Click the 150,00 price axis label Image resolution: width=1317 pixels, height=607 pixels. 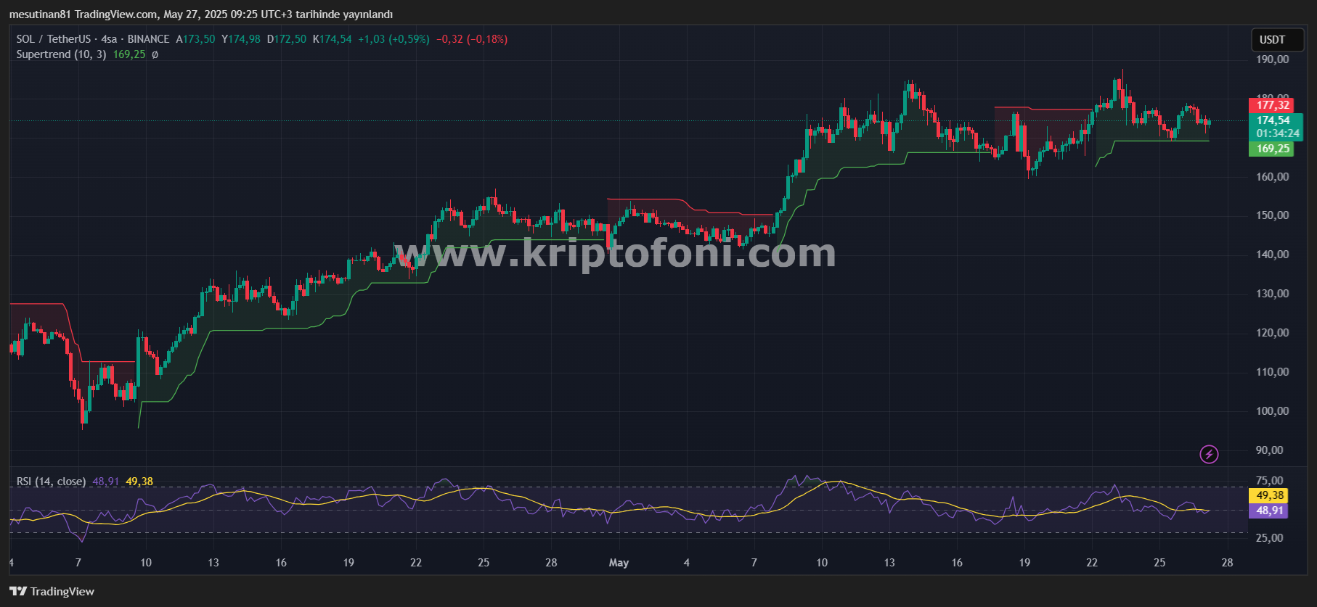(1273, 215)
